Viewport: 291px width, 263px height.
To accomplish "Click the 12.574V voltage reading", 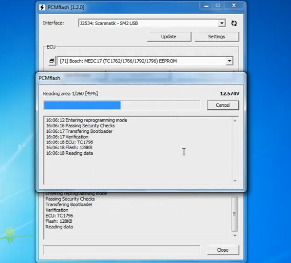I will (x=229, y=94).
